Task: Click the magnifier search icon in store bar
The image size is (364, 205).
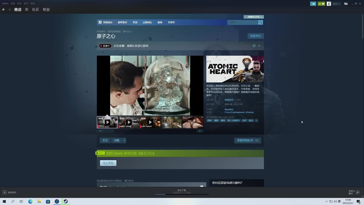Action: click(260, 22)
